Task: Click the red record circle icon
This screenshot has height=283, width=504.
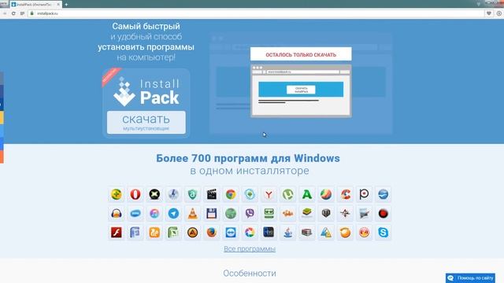Action: [384, 213]
